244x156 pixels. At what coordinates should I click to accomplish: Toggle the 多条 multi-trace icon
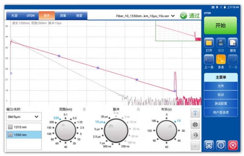(x=221, y=59)
